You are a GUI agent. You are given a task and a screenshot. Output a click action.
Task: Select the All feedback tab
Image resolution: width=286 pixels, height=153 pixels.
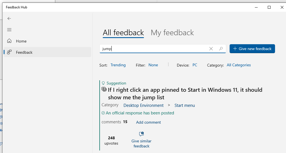pos(123,33)
